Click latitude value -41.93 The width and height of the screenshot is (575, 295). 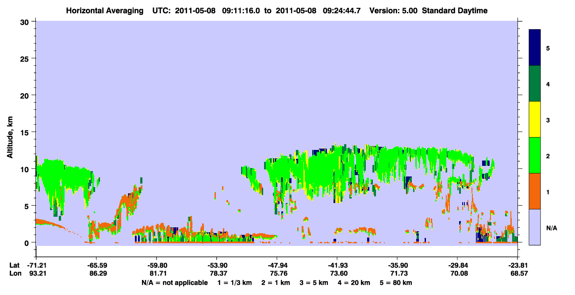point(337,265)
